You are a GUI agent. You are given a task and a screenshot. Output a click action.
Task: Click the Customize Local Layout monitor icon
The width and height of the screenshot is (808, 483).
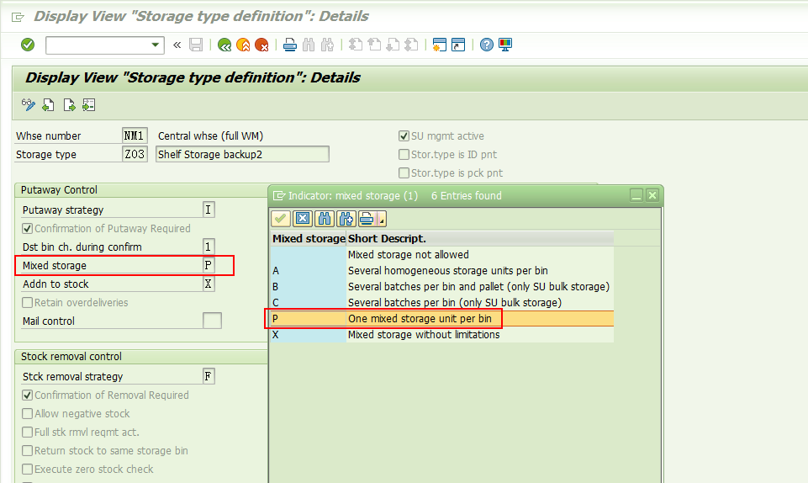(x=505, y=45)
